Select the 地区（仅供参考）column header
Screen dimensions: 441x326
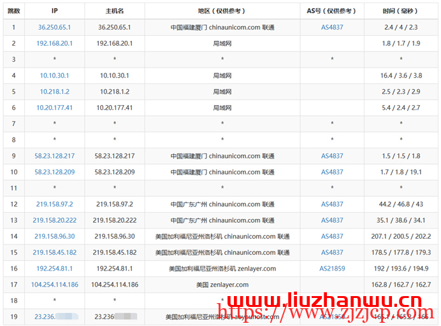click(x=222, y=11)
